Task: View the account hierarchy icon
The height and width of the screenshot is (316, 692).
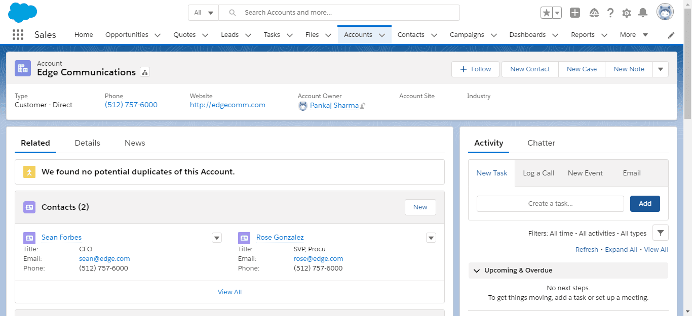Action: [145, 72]
